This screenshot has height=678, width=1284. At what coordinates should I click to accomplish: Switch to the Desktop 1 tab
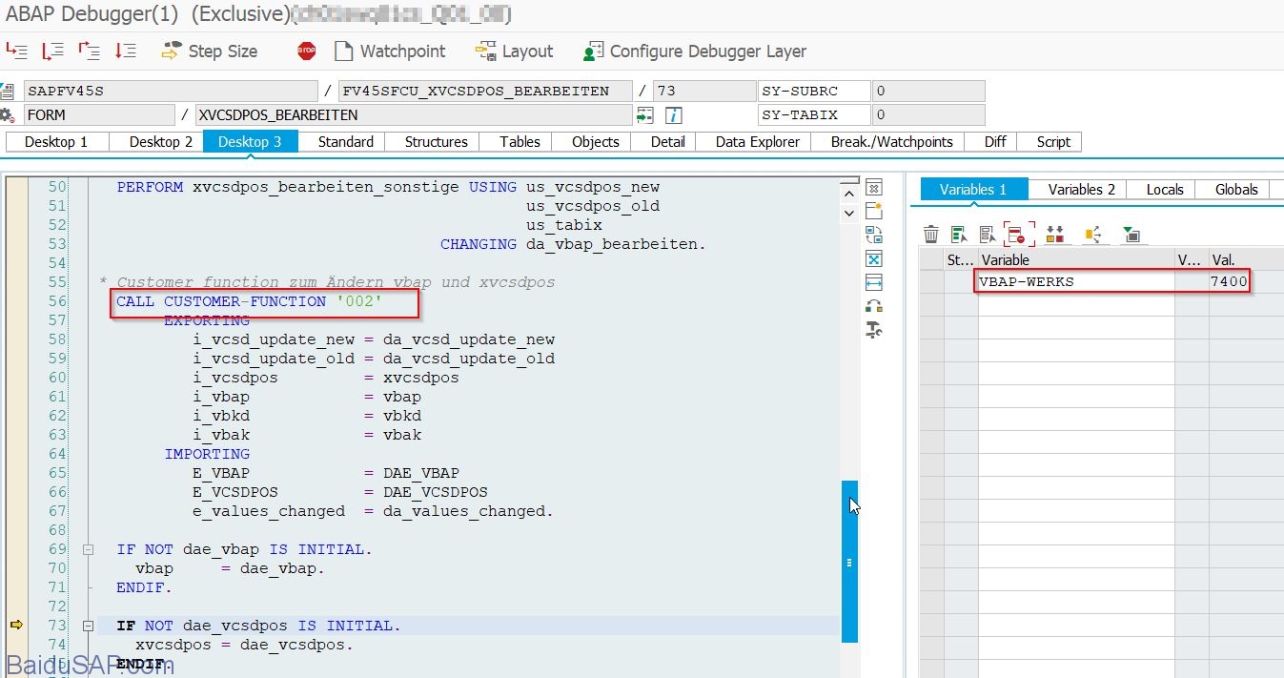pos(56,142)
